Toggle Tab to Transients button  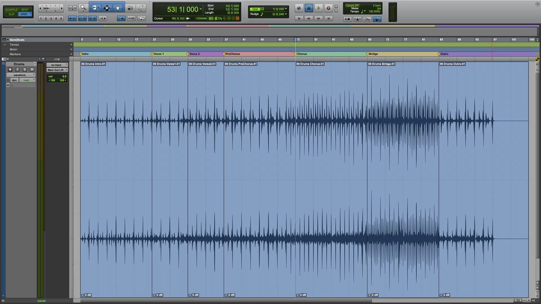pos(72,18)
